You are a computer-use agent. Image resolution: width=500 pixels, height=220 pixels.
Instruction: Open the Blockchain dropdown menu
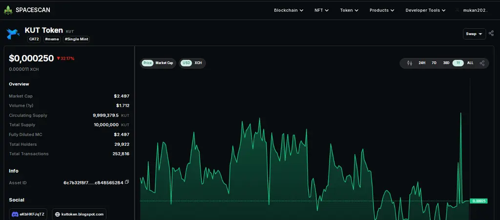289,10
